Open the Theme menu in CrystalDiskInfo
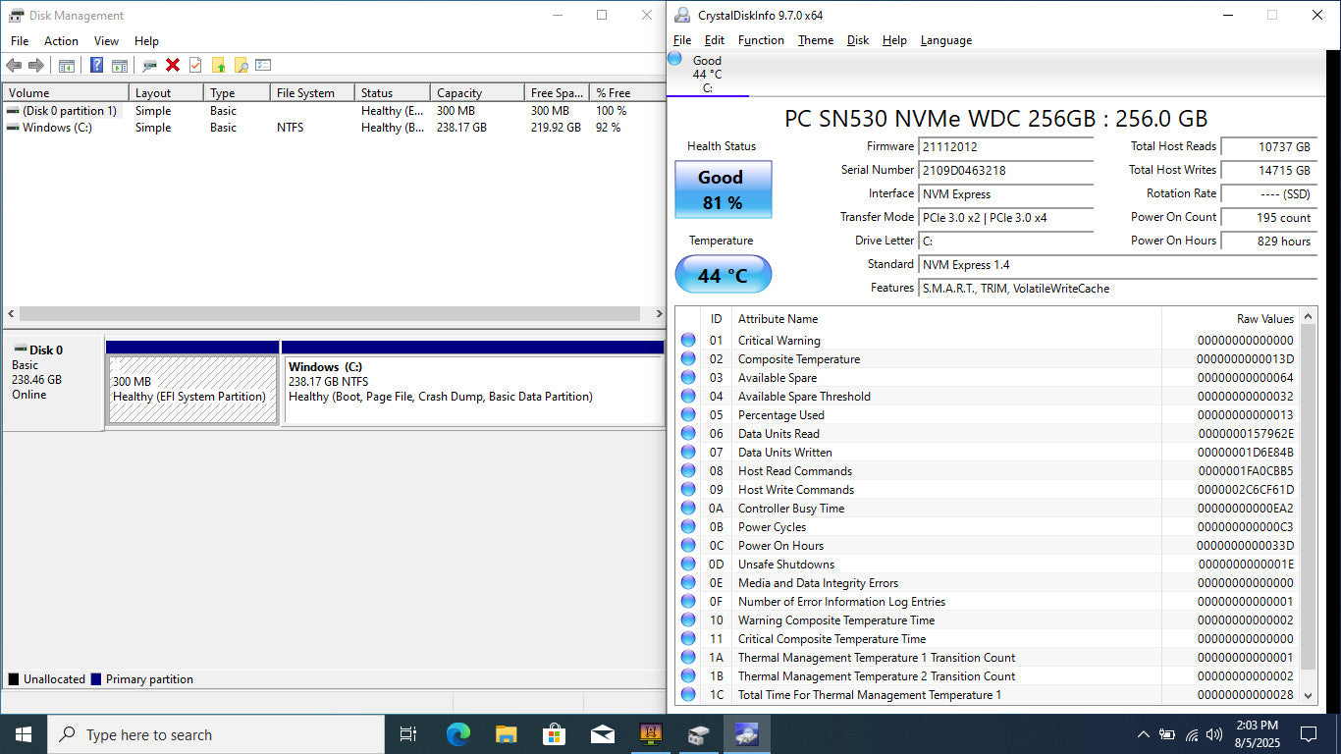 click(x=816, y=40)
